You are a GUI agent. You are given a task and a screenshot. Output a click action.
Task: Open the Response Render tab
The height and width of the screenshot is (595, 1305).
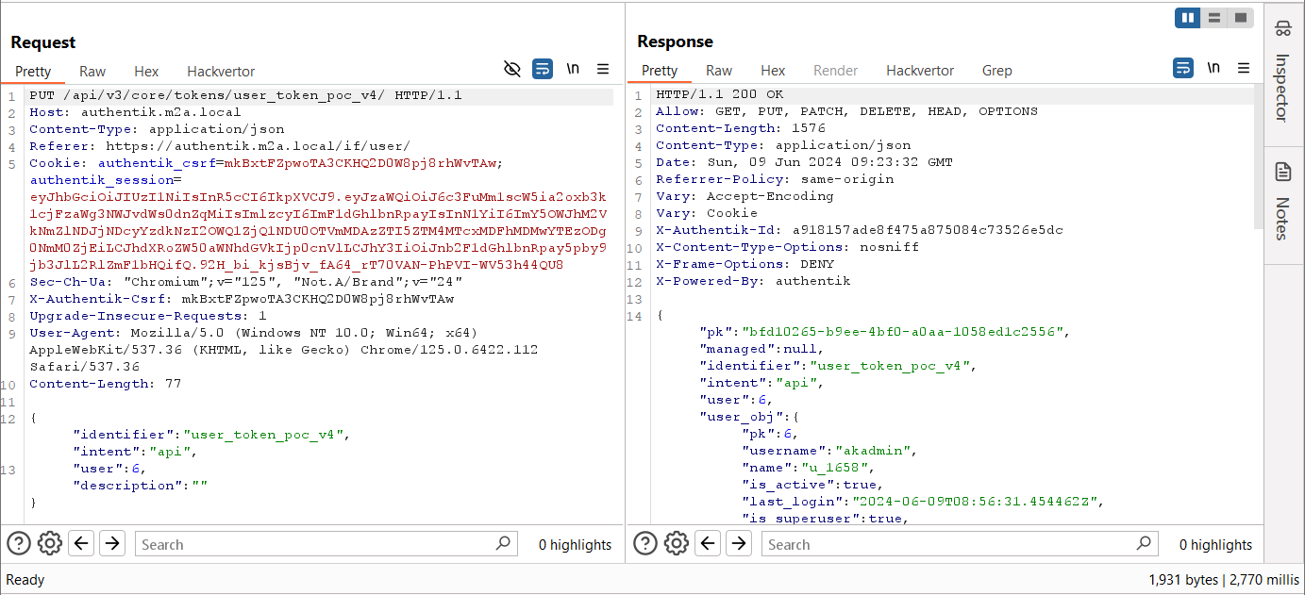(x=836, y=71)
